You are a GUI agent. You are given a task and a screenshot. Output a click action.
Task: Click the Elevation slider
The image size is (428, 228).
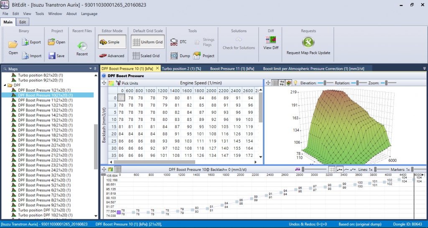pyautogui.click(x=325, y=83)
